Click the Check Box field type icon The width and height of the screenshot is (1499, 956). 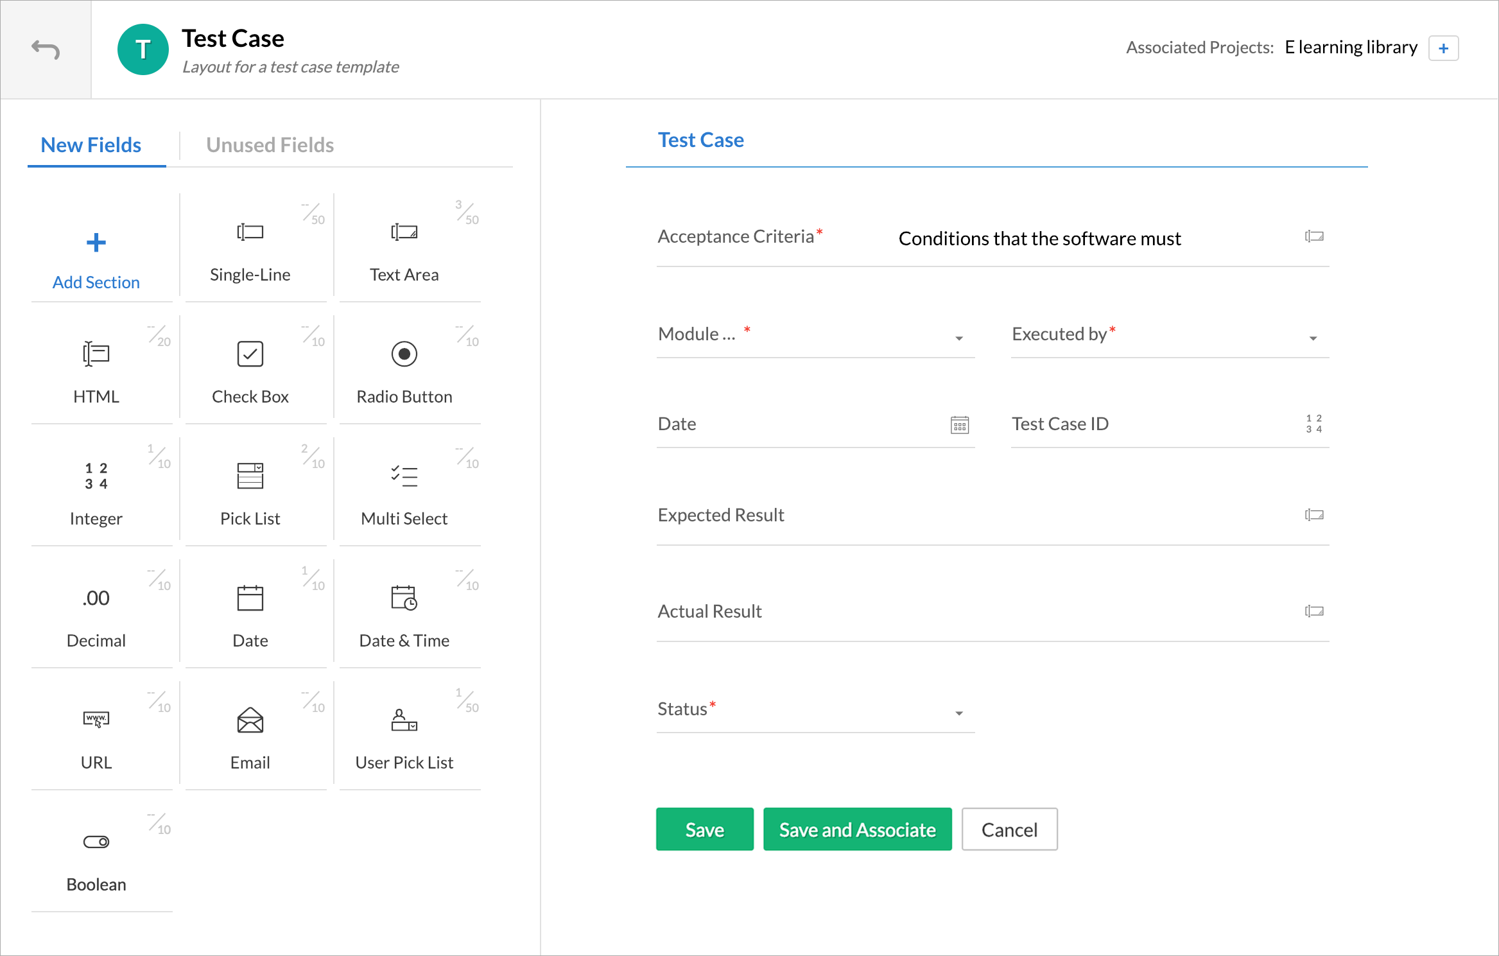(x=250, y=353)
